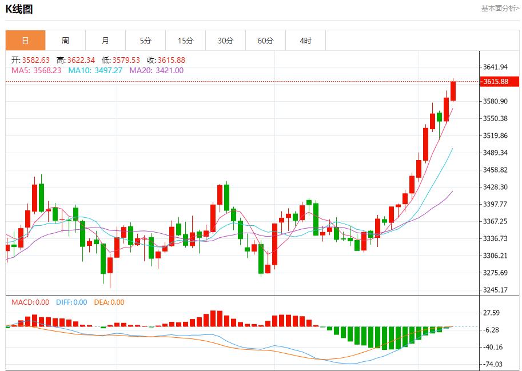Select the 4时 timeframe
522x371 pixels.
[x=305, y=40]
